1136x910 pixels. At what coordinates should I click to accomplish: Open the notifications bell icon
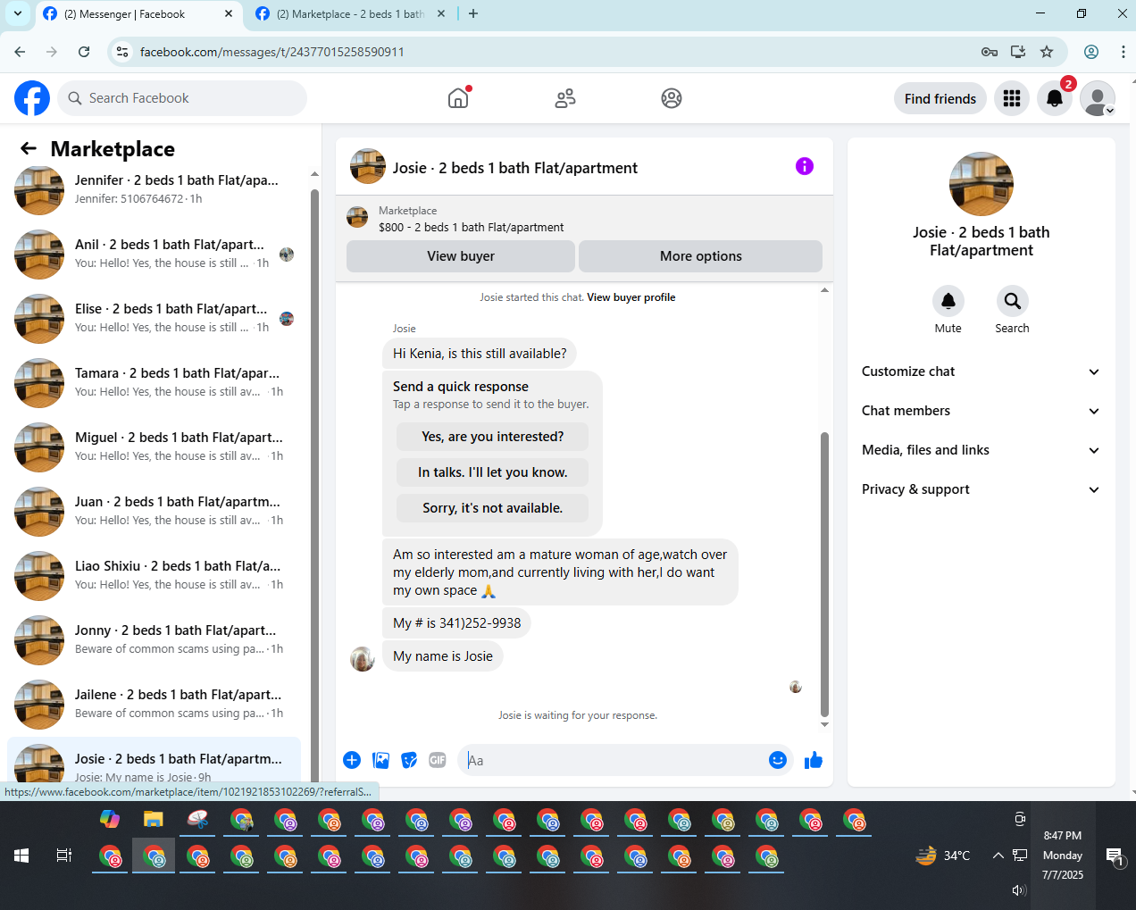point(1055,98)
